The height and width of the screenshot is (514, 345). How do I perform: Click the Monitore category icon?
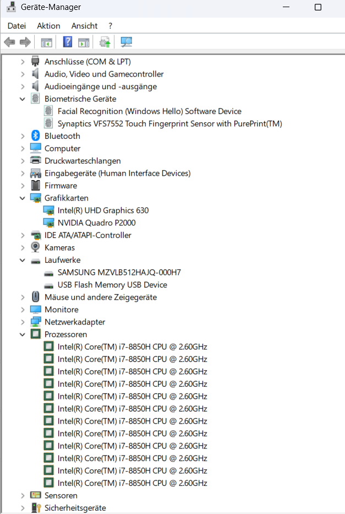coord(35,309)
